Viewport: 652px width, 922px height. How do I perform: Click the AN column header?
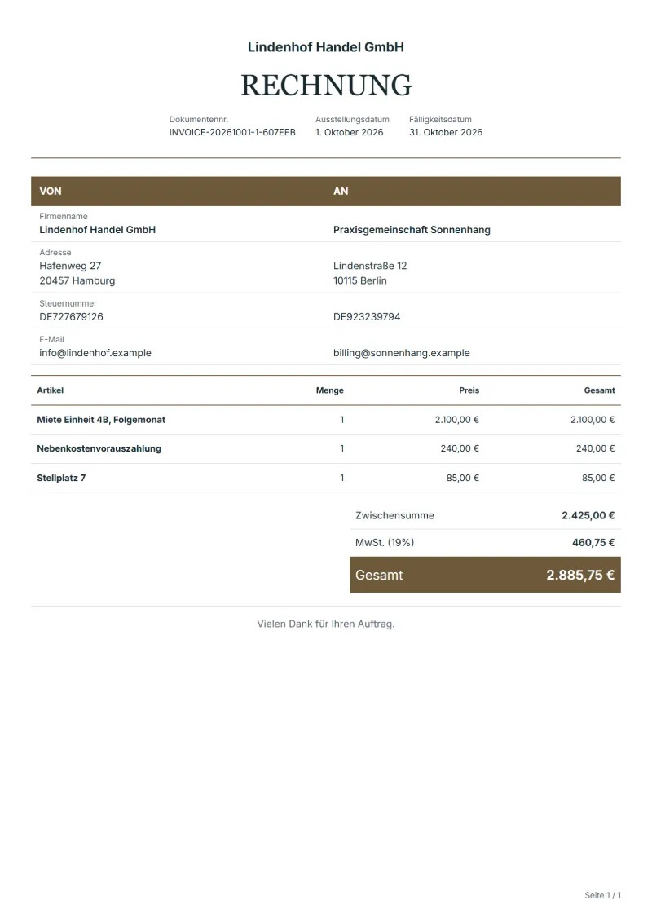pyautogui.click(x=341, y=191)
